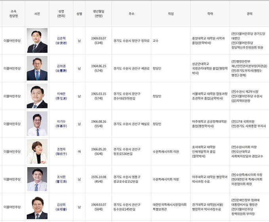Select birthdate cell 1964.03.07 (58세)
Screen dimensions: 269x222
point(99,207)
